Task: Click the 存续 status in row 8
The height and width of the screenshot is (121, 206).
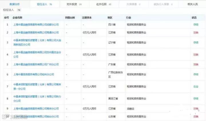Action: (x=196, y=98)
